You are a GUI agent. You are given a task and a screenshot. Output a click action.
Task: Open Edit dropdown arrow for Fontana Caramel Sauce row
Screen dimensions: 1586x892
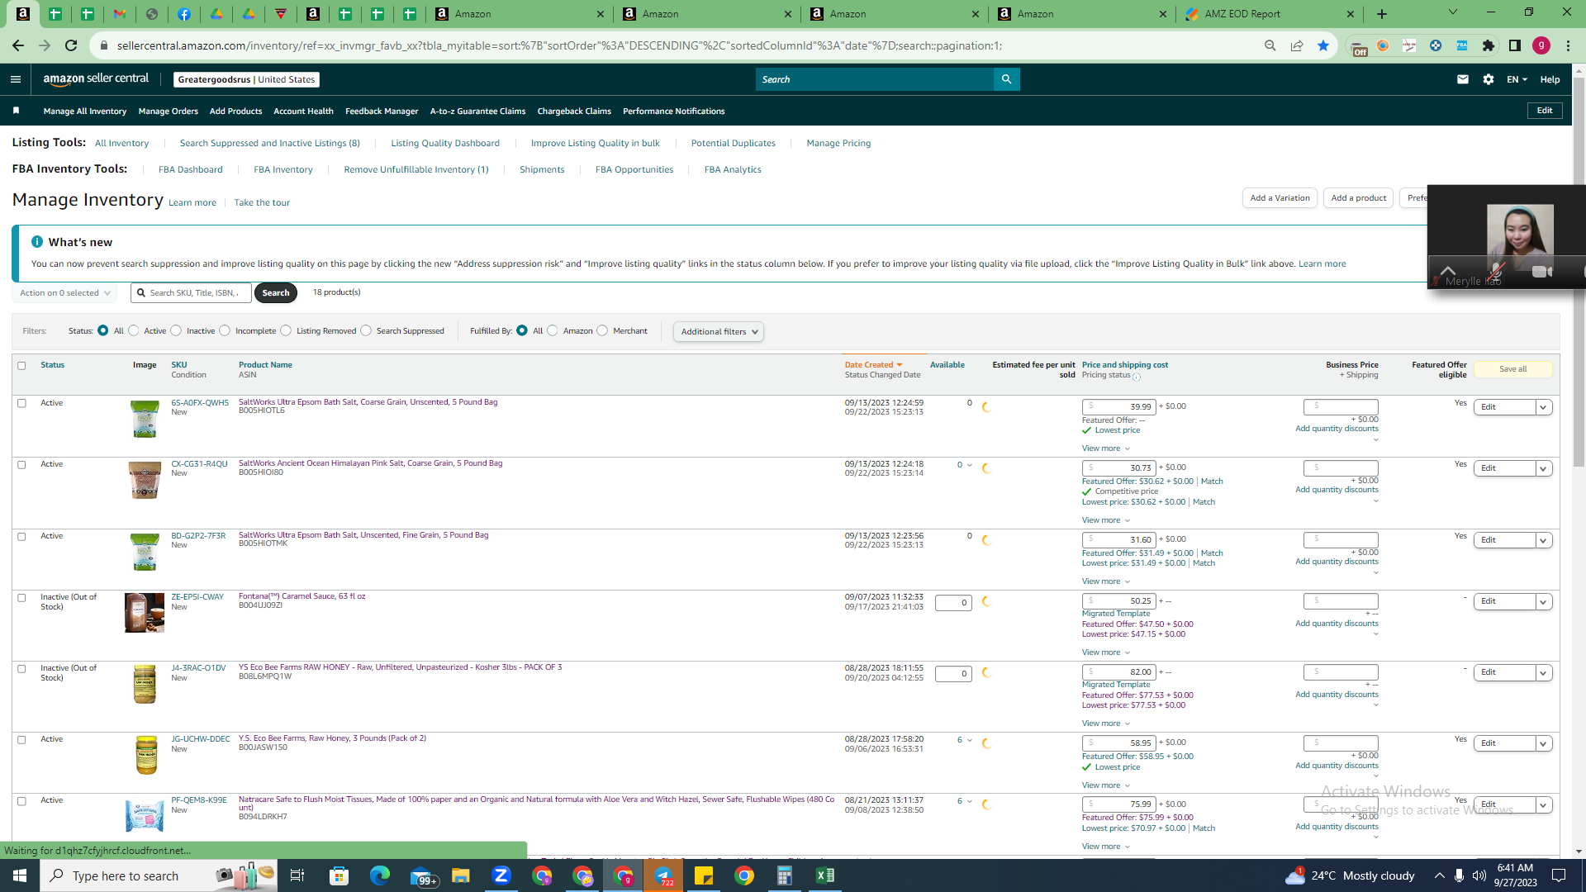point(1543,601)
